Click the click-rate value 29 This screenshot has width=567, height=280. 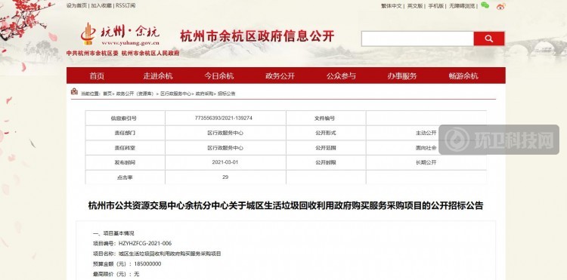tap(225, 177)
